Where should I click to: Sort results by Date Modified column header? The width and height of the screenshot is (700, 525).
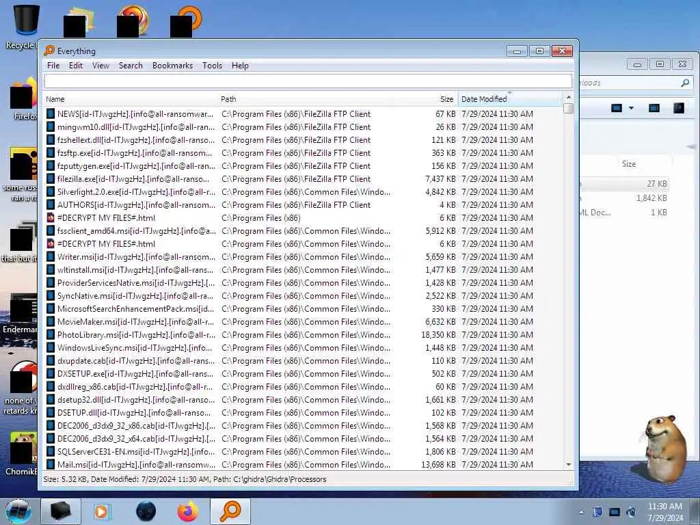(x=510, y=99)
